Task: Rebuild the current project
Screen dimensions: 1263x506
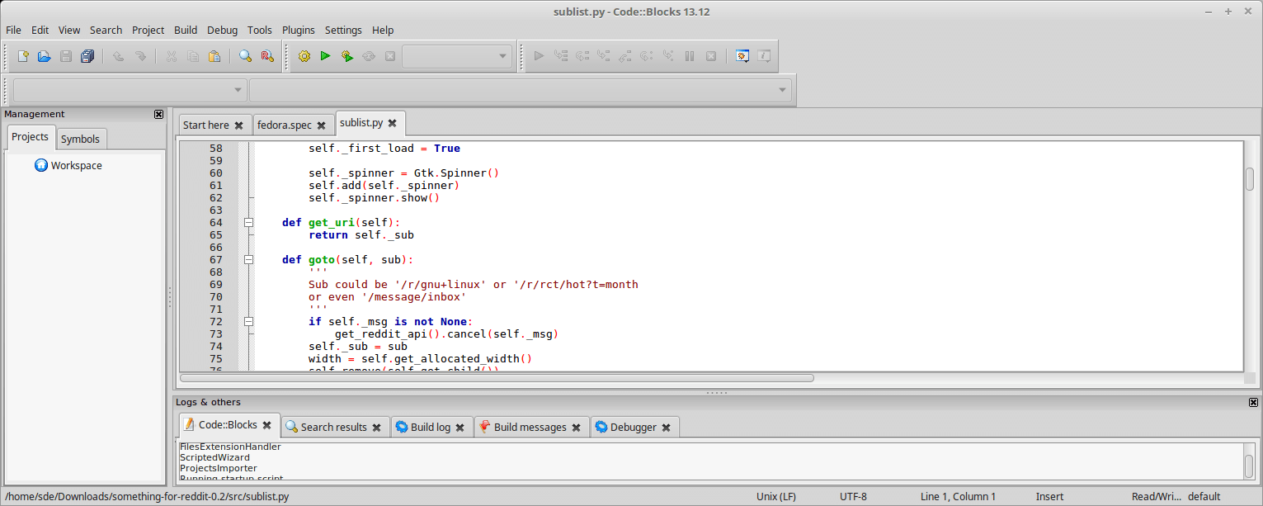Action: pos(368,55)
